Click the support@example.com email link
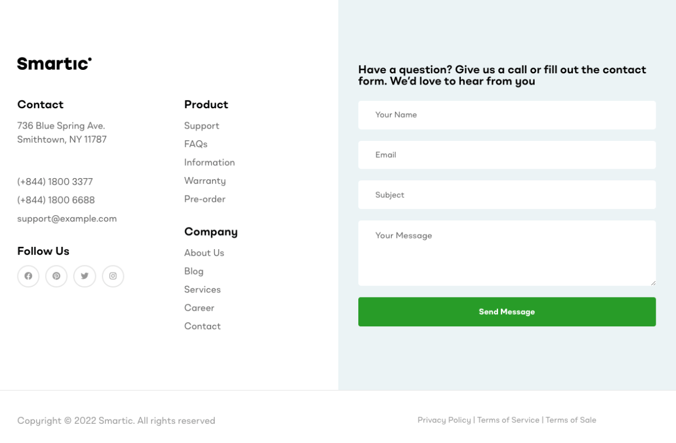676x443 pixels. tap(67, 219)
